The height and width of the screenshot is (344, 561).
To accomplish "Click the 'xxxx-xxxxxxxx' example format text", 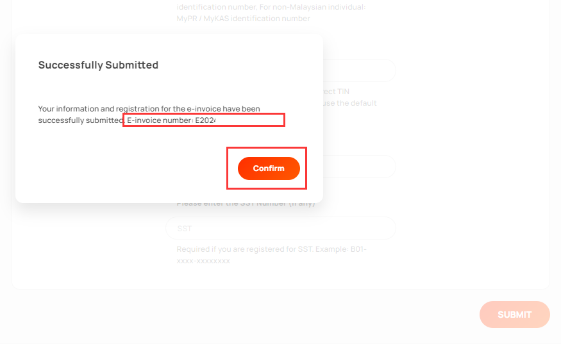I will click(x=203, y=261).
